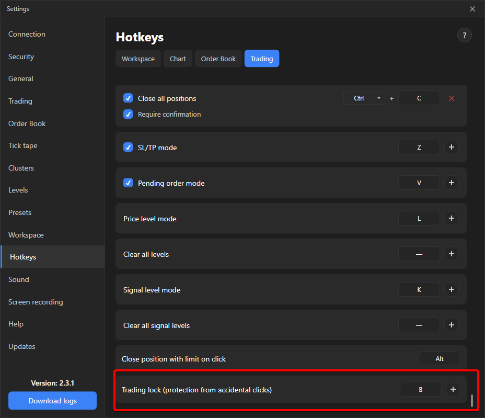
Task: Toggle the Require confirmation checkbox
Action: tap(128, 114)
